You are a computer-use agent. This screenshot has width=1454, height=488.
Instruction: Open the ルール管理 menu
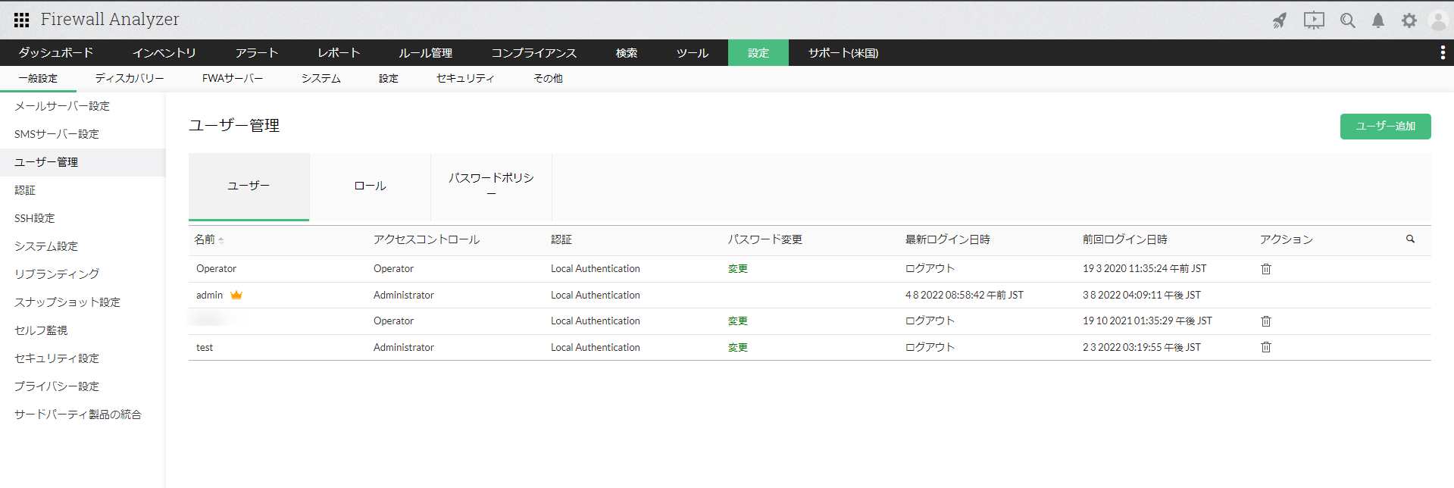pos(425,53)
